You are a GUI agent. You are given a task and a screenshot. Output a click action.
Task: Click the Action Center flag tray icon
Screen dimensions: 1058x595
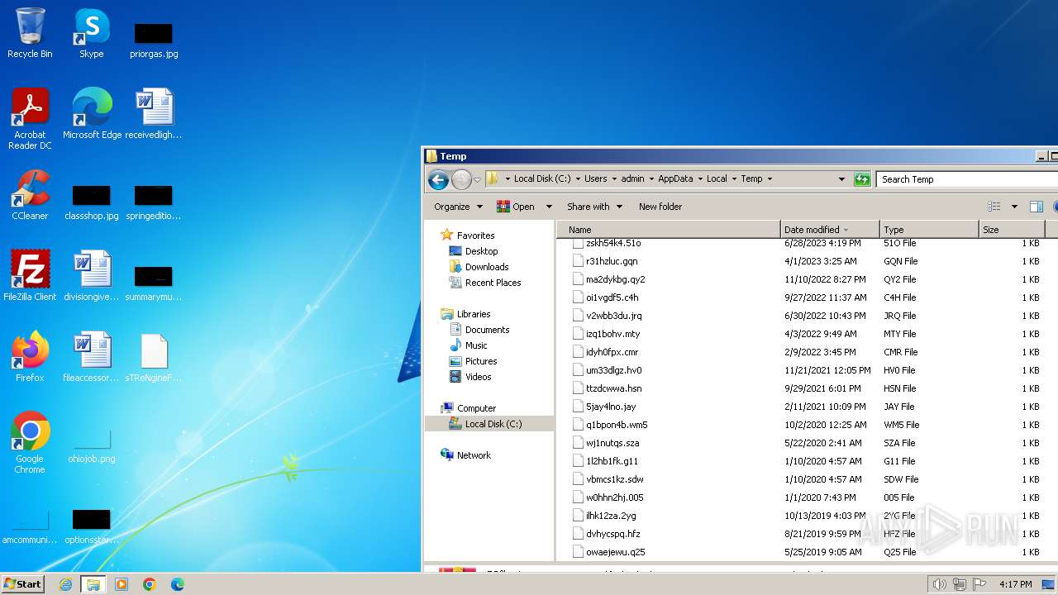[981, 584]
